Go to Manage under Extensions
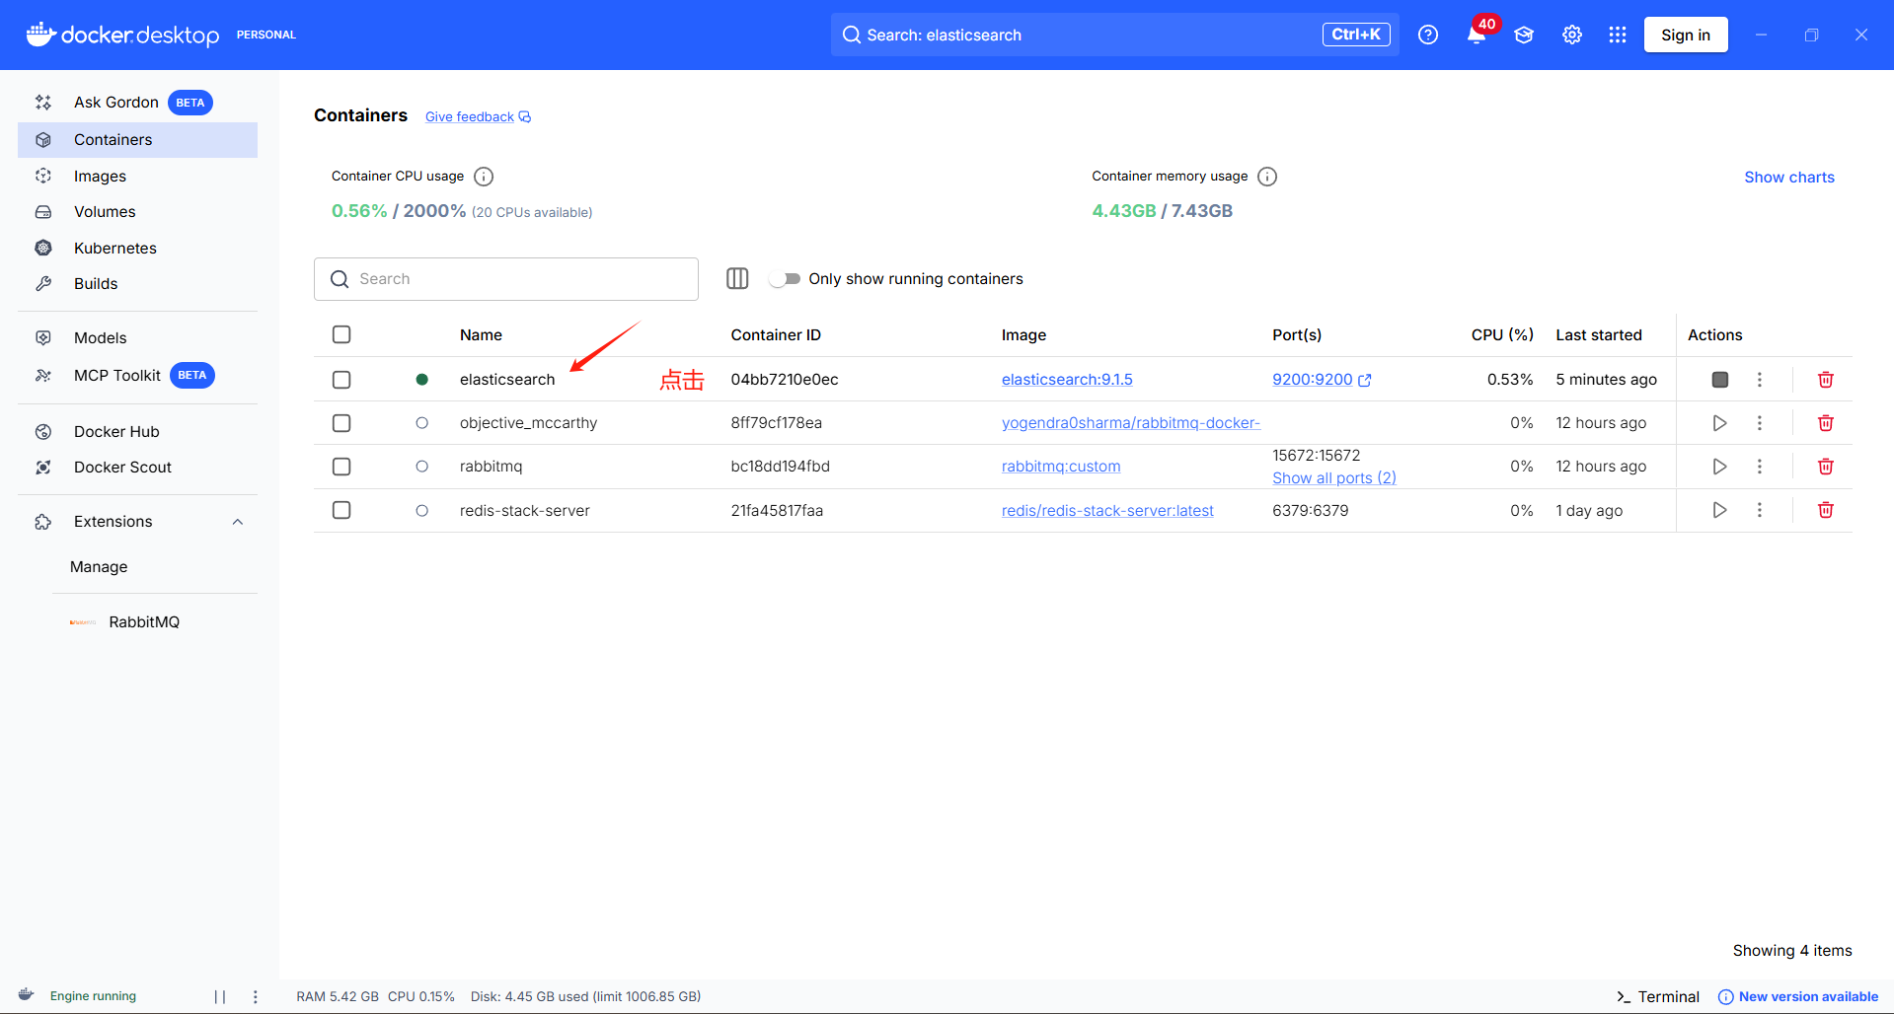1894x1014 pixels. [x=98, y=566]
